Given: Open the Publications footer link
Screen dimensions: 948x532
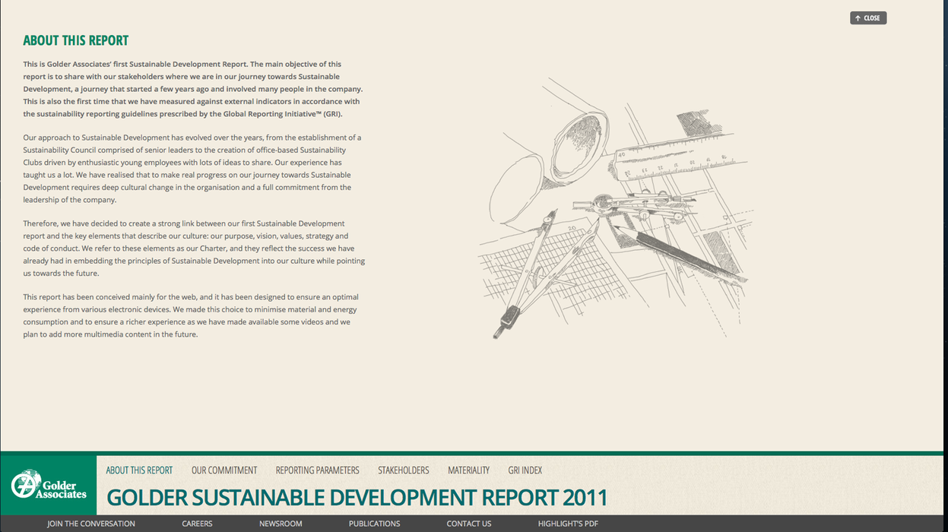Looking at the screenshot, I should pyautogui.click(x=374, y=524).
